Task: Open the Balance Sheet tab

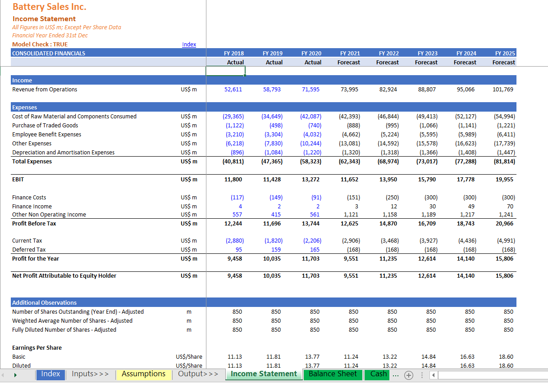Action: 333,374
